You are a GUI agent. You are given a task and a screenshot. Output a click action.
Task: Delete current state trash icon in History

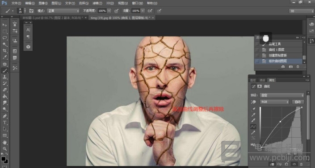pos(298,67)
